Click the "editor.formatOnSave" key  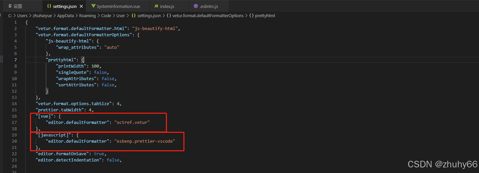point(62,154)
